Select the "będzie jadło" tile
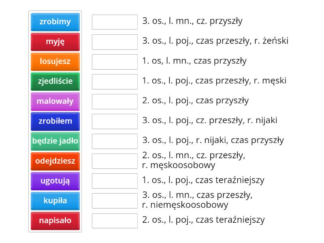This screenshot has width=324, height=243. pyautogui.click(x=55, y=141)
